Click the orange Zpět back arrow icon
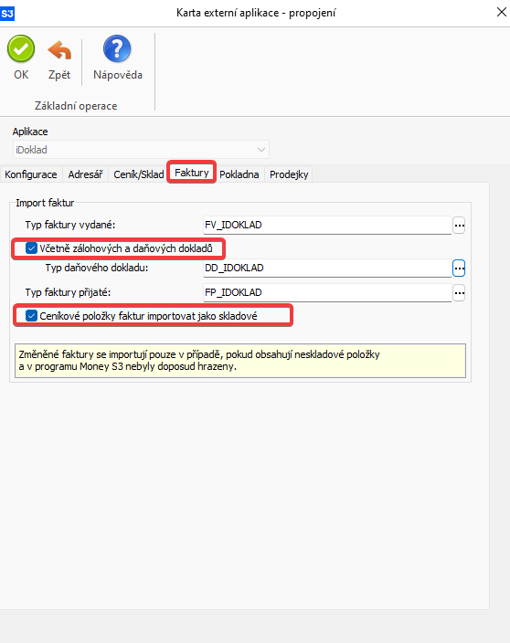This screenshot has width=510, height=643. [x=59, y=50]
